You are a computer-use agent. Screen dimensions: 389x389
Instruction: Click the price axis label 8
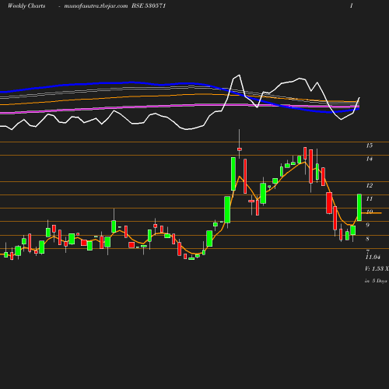point(367,239)
